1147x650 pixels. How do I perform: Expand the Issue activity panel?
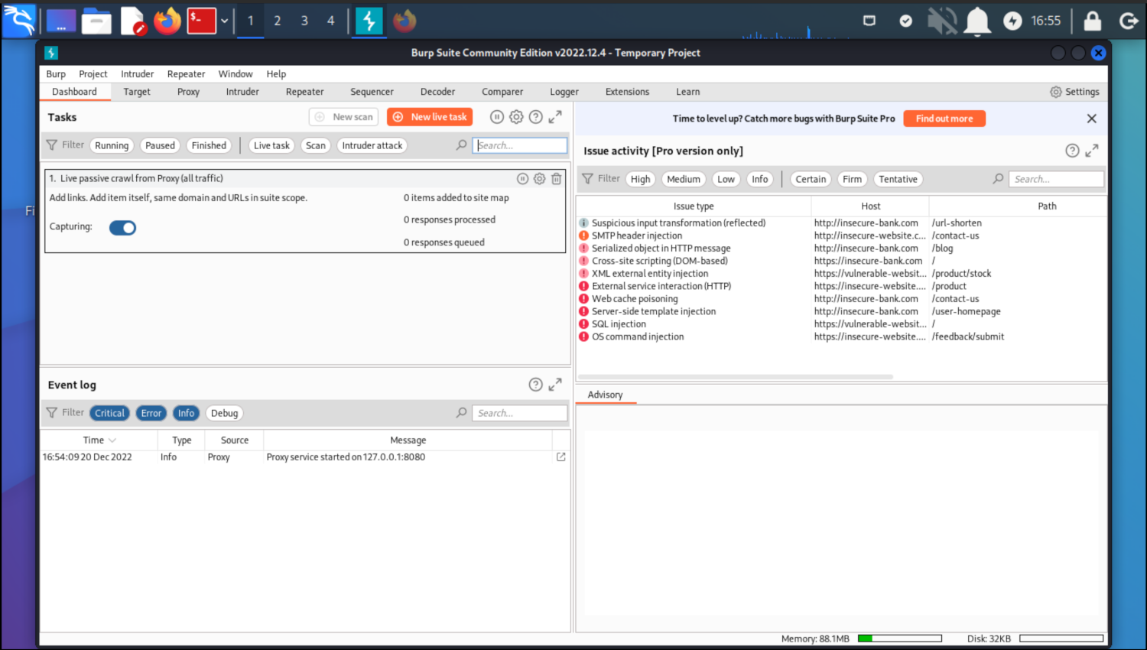coord(1092,151)
